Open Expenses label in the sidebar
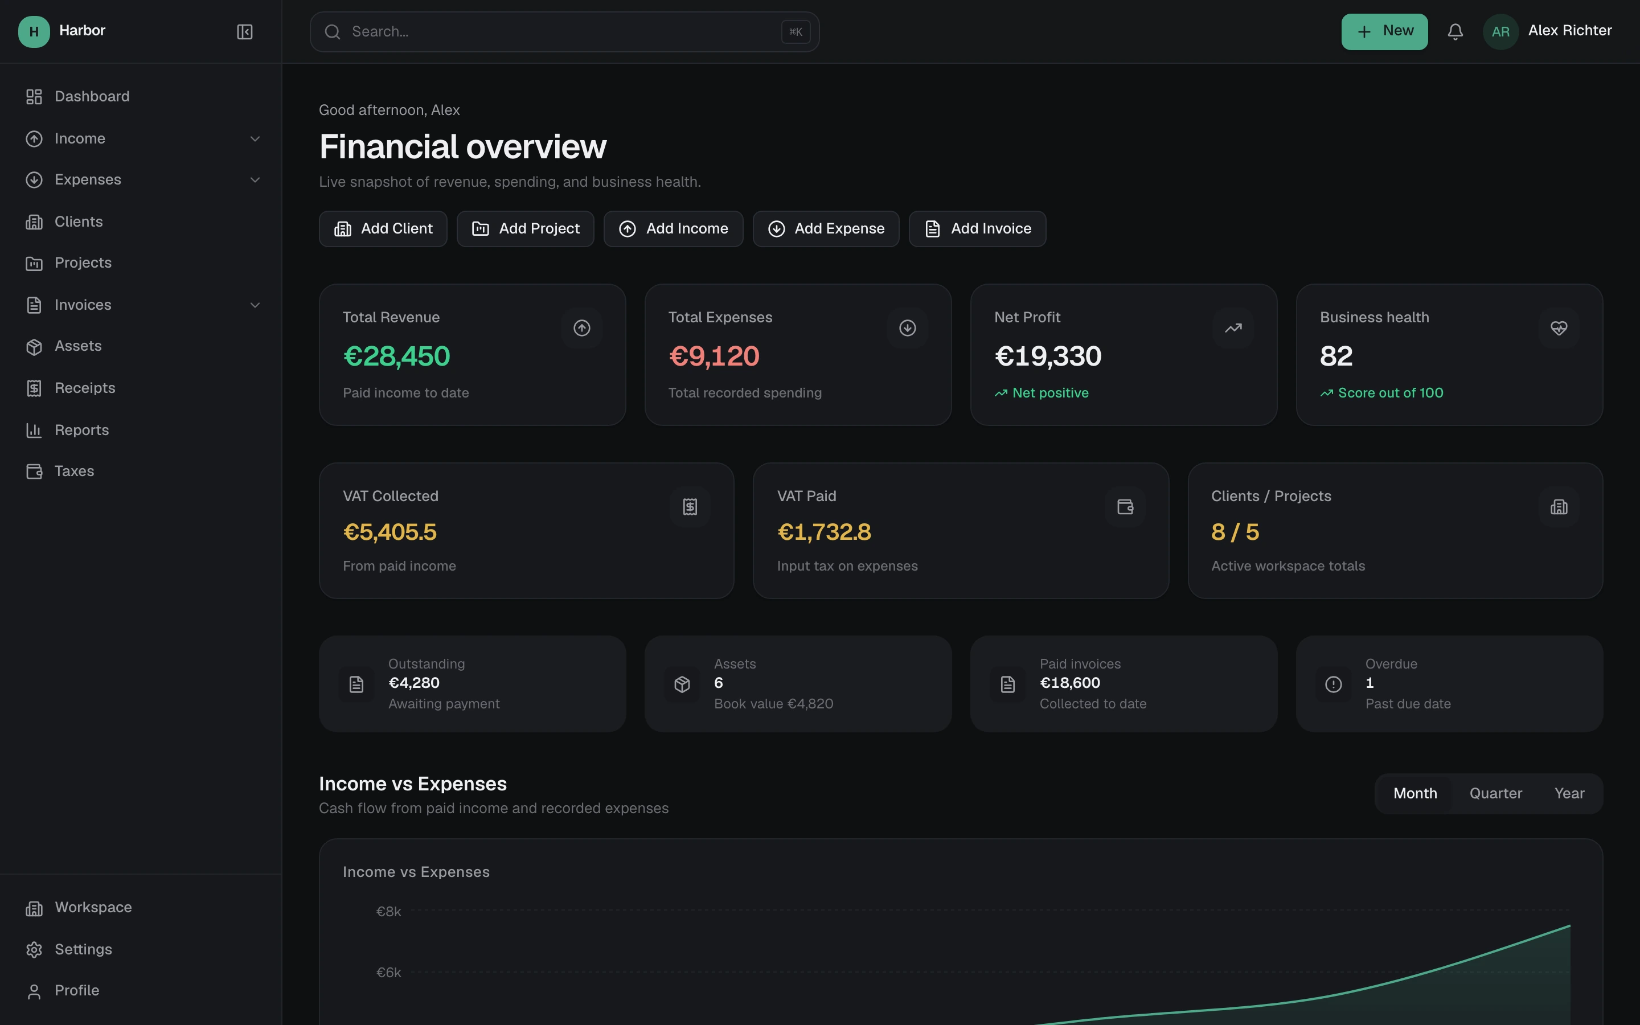The width and height of the screenshot is (1640, 1025). click(x=88, y=179)
